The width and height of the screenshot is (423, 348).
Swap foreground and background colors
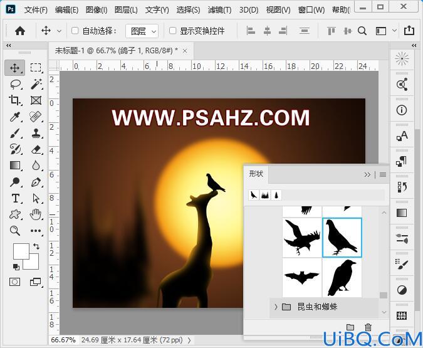click(36, 246)
